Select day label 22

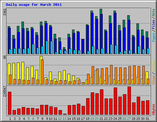point(106,119)
